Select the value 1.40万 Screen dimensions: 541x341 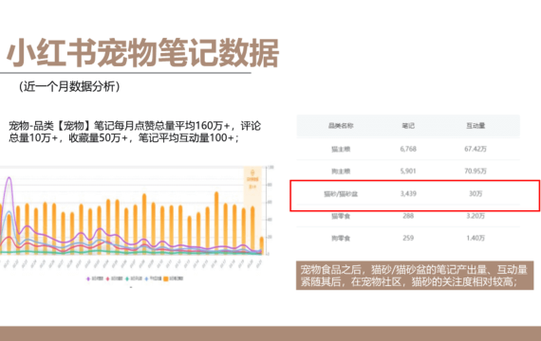click(x=476, y=238)
